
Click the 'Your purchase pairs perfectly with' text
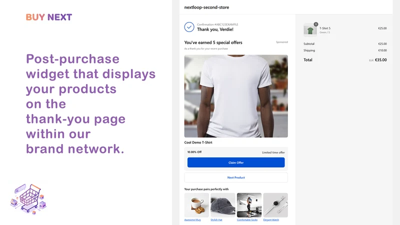pyautogui.click(x=206, y=189)
